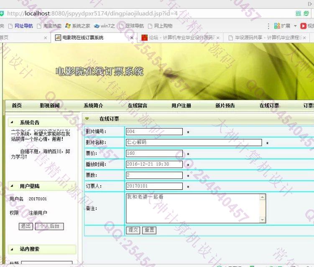Click the 票价 input field
Screen dimensions: 314x267
point(154,153)
